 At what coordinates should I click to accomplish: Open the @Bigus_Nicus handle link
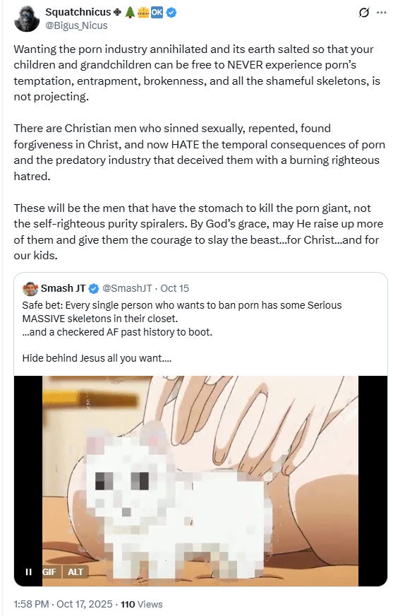coord(76,25)
